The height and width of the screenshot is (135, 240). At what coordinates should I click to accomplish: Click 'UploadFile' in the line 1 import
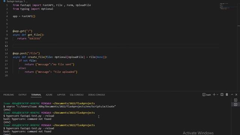(x=83, y=5)
